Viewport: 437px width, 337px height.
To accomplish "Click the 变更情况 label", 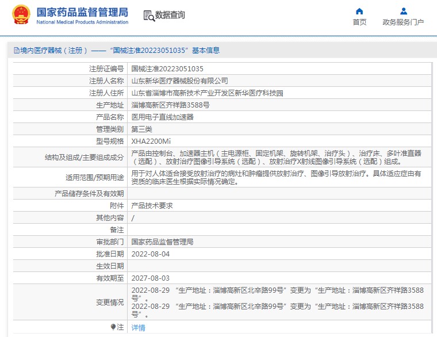I will tap(110, 302).
